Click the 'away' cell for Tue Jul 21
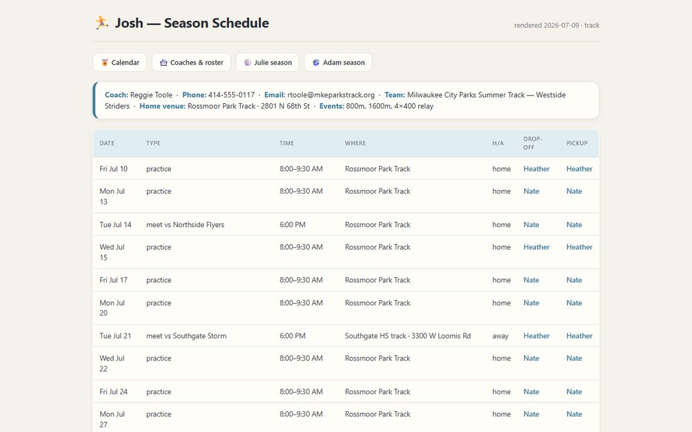This screenshot has width=692, height=432. (501, 336)
